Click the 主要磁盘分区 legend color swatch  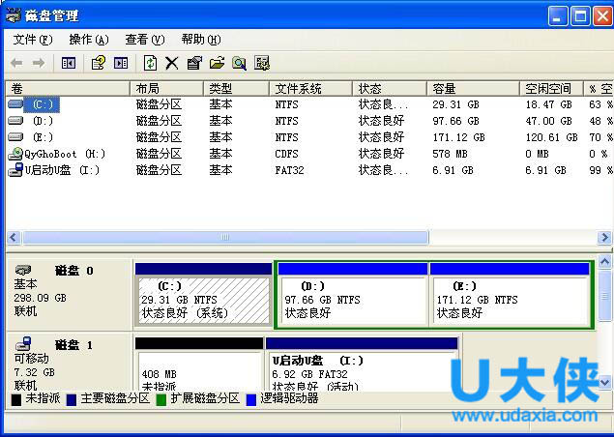tap(73, 398)
